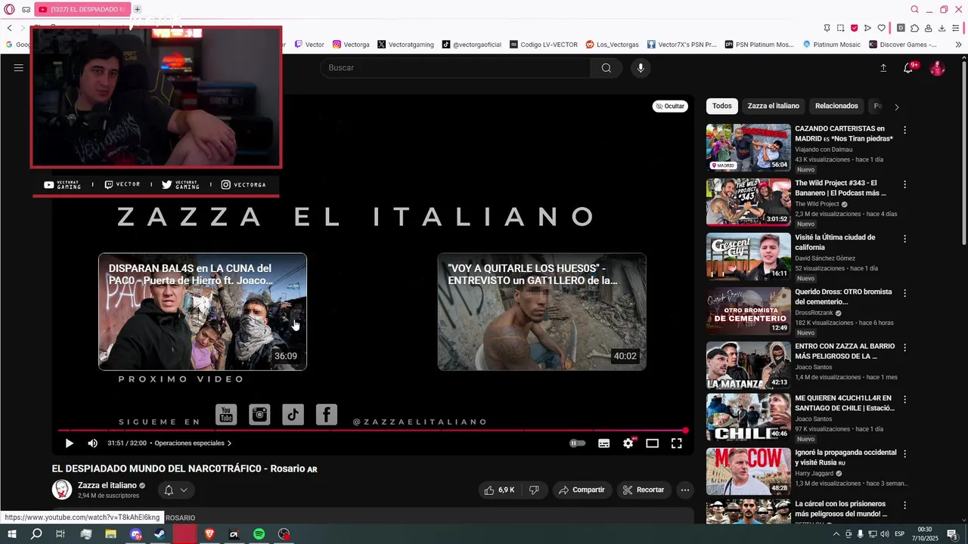The height and width of the screenshot is (544, 968).
Task: Open the 'Ignoré la propaganda occidental' video thumbnail
Action: (x=749, y=471)
